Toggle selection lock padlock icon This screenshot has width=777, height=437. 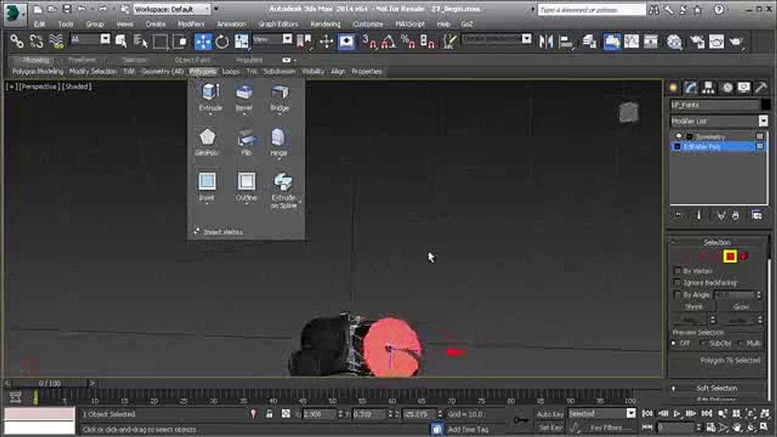[269, 414]
